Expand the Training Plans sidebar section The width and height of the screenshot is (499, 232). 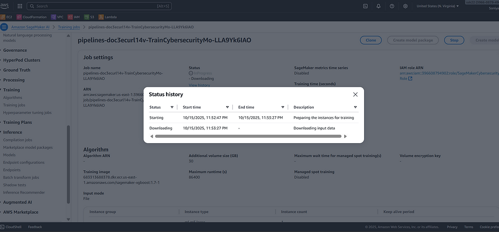(17, 122)
